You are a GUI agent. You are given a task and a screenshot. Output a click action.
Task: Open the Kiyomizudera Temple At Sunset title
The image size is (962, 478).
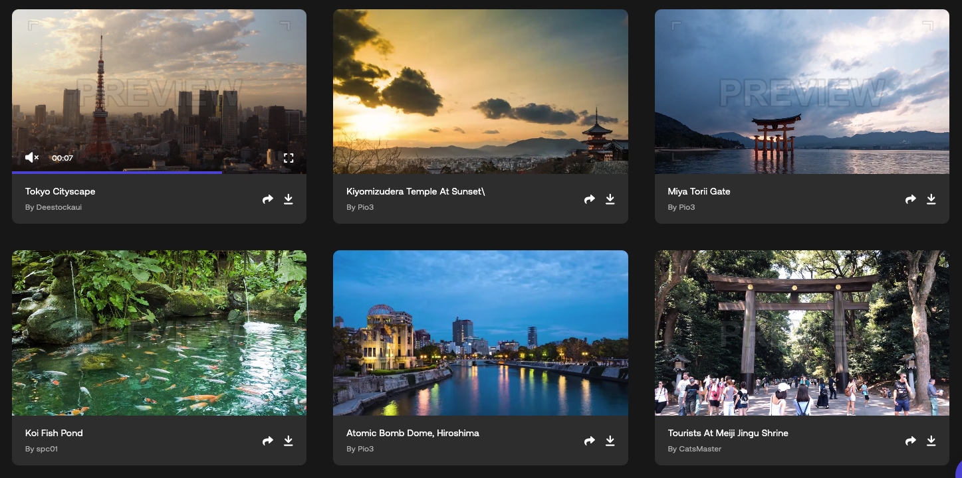416,191
